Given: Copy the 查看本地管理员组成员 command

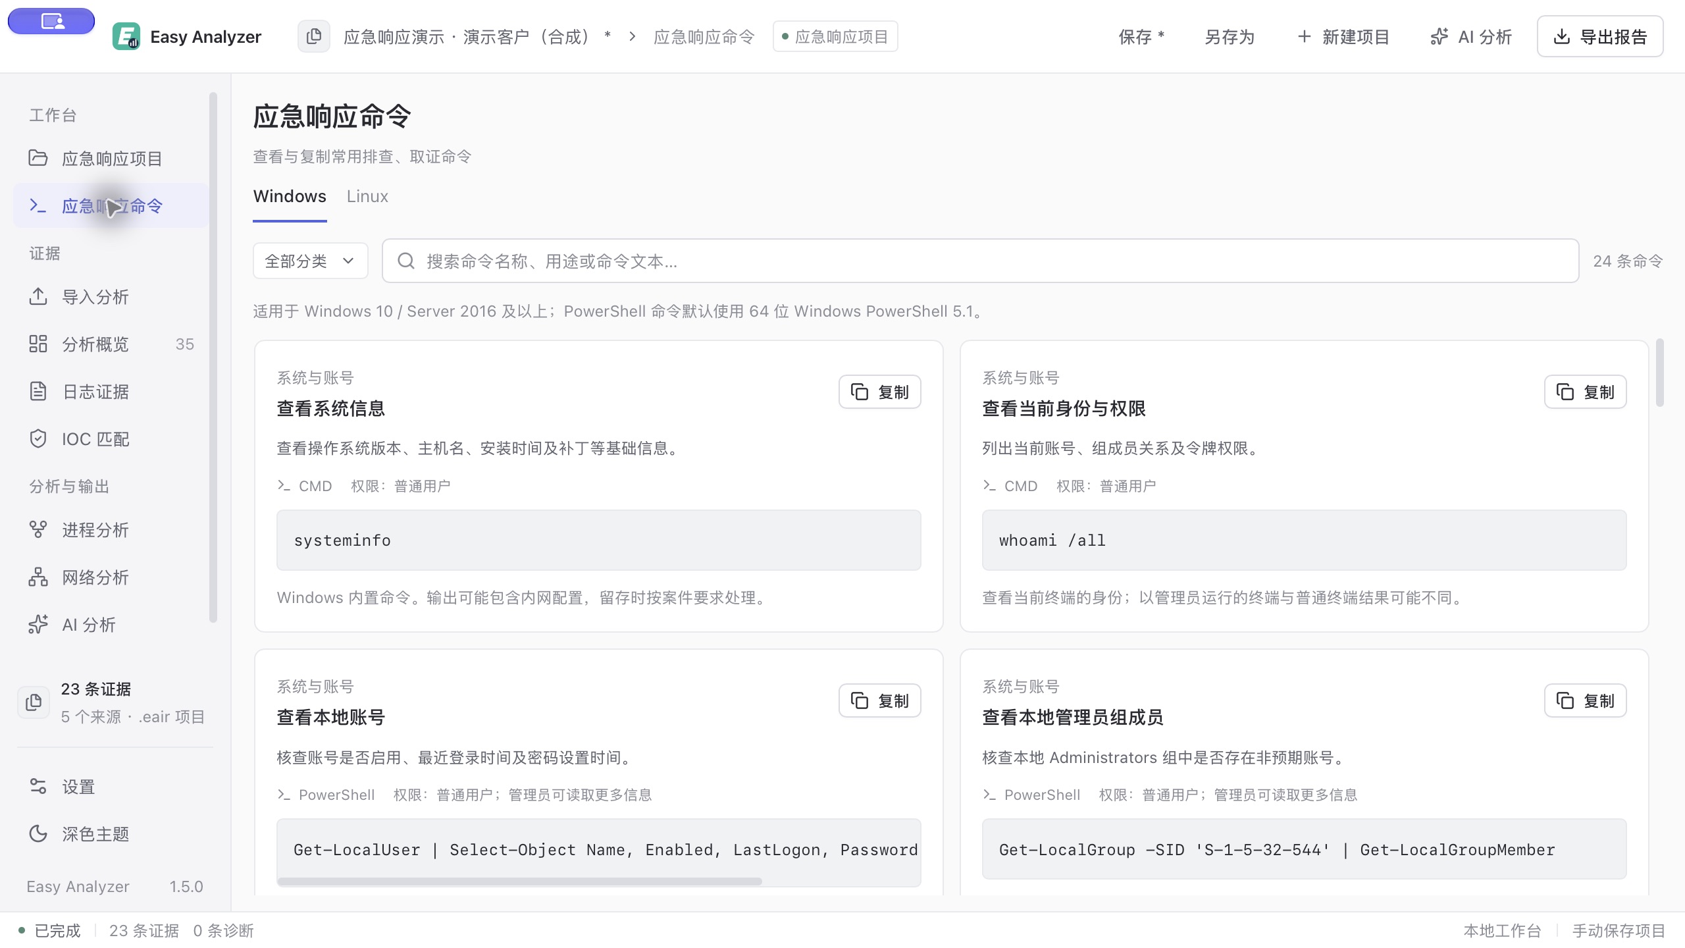Looking at the screenshot, I should (1585, 700).
